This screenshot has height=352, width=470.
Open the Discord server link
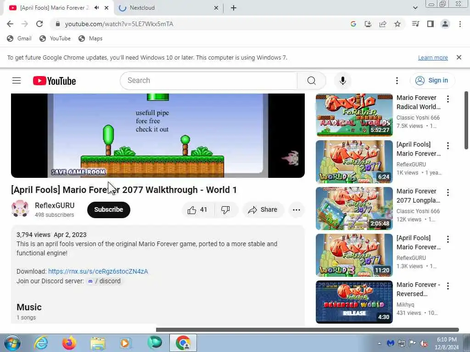click(x=104, y=281)
